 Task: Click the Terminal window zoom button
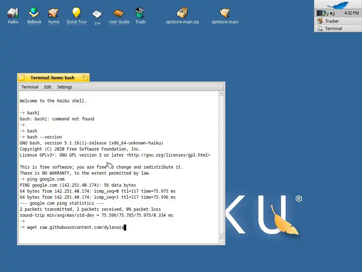pyautogui.click(x=85, y=78)
